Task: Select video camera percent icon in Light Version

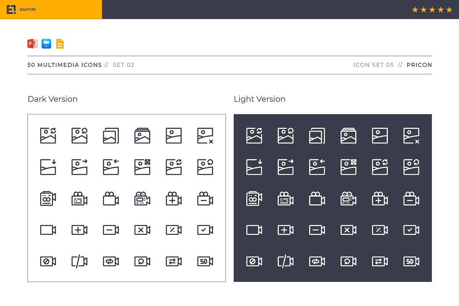Action: tap(380, 230)
